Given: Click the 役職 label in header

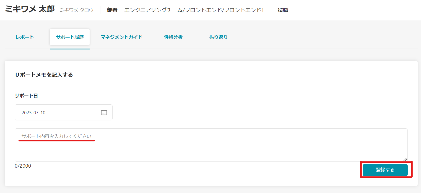Looking at the screenshot, I should pos(283,10).
